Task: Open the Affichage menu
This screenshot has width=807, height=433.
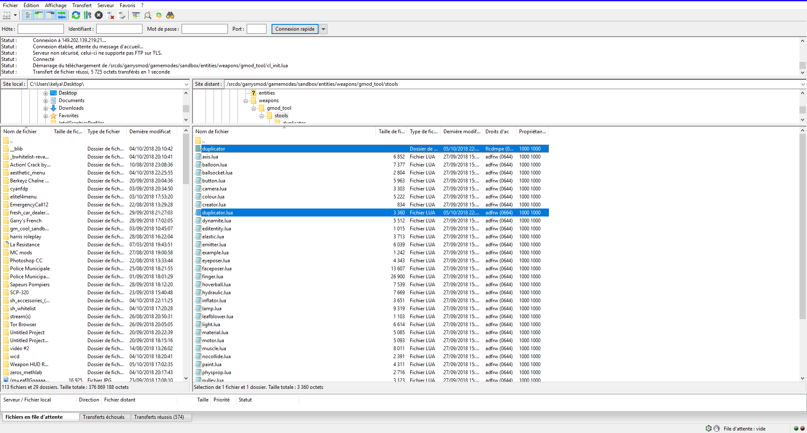Action: [55, 5]
